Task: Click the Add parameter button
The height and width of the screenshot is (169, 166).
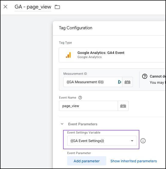Action: (87, 161)
